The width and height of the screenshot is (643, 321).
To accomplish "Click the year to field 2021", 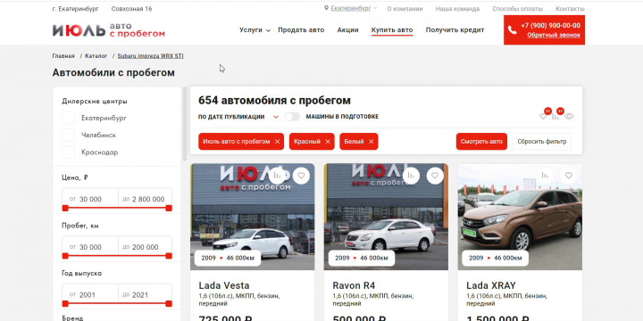I will 146,295.
